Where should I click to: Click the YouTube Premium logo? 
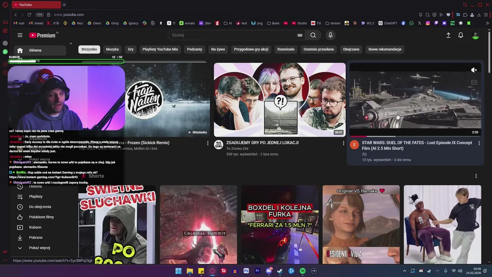43,35
